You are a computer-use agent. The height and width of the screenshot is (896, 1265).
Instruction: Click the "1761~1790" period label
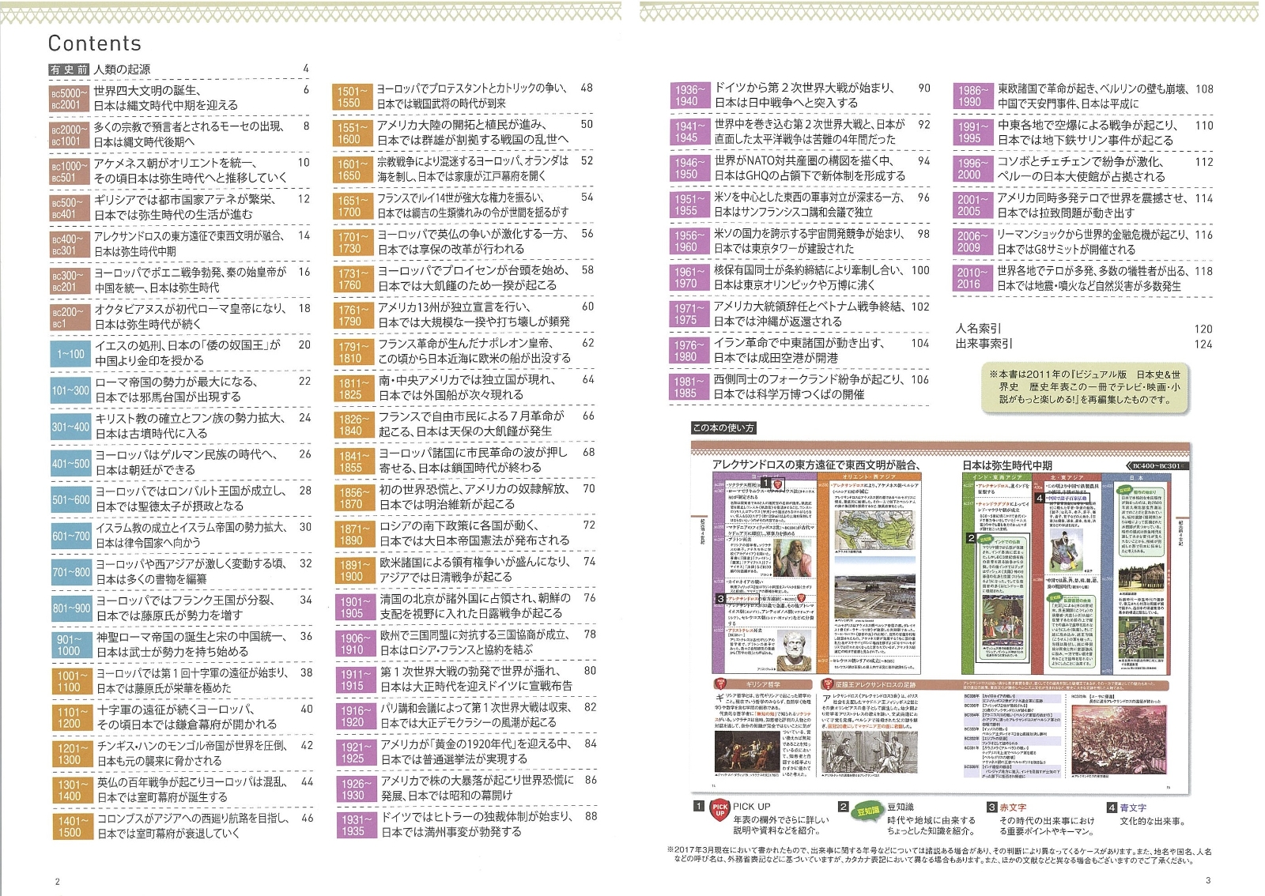(352, 316)
